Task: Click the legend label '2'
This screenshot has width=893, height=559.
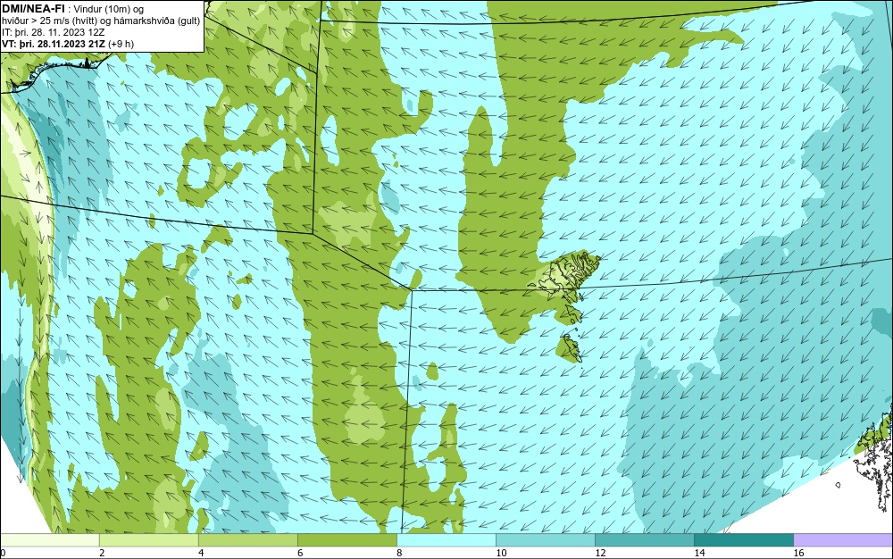Action: click(102, 553)
